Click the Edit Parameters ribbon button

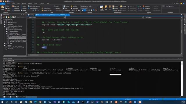pyautogui.click(x=33, y=8)
